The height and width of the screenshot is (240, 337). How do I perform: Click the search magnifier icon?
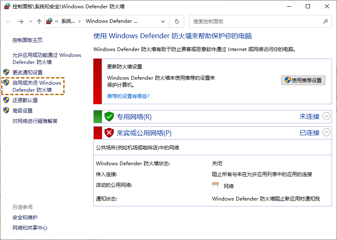point(326,21)
